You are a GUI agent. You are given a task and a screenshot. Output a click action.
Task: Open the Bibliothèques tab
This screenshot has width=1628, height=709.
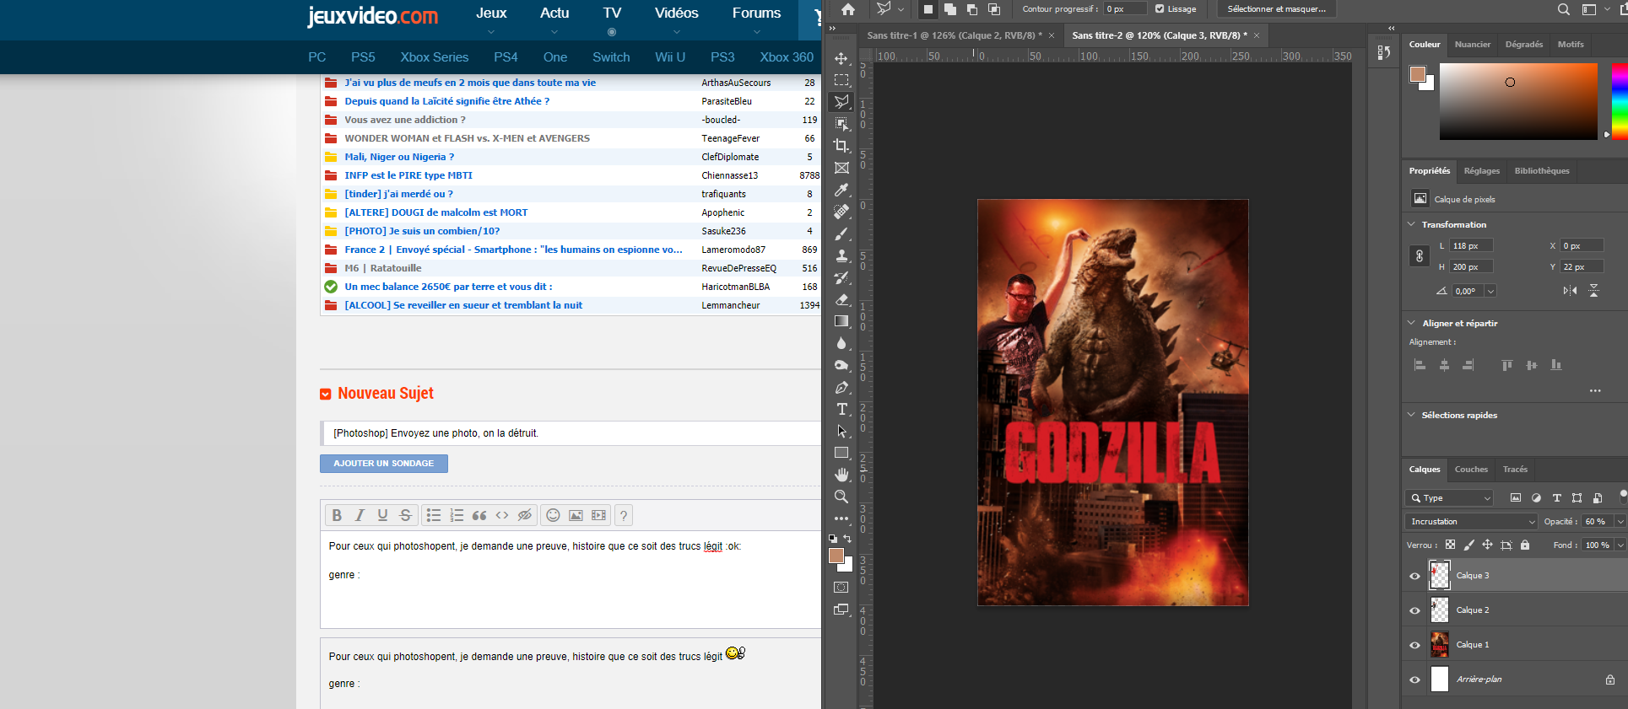(1542, 171)
